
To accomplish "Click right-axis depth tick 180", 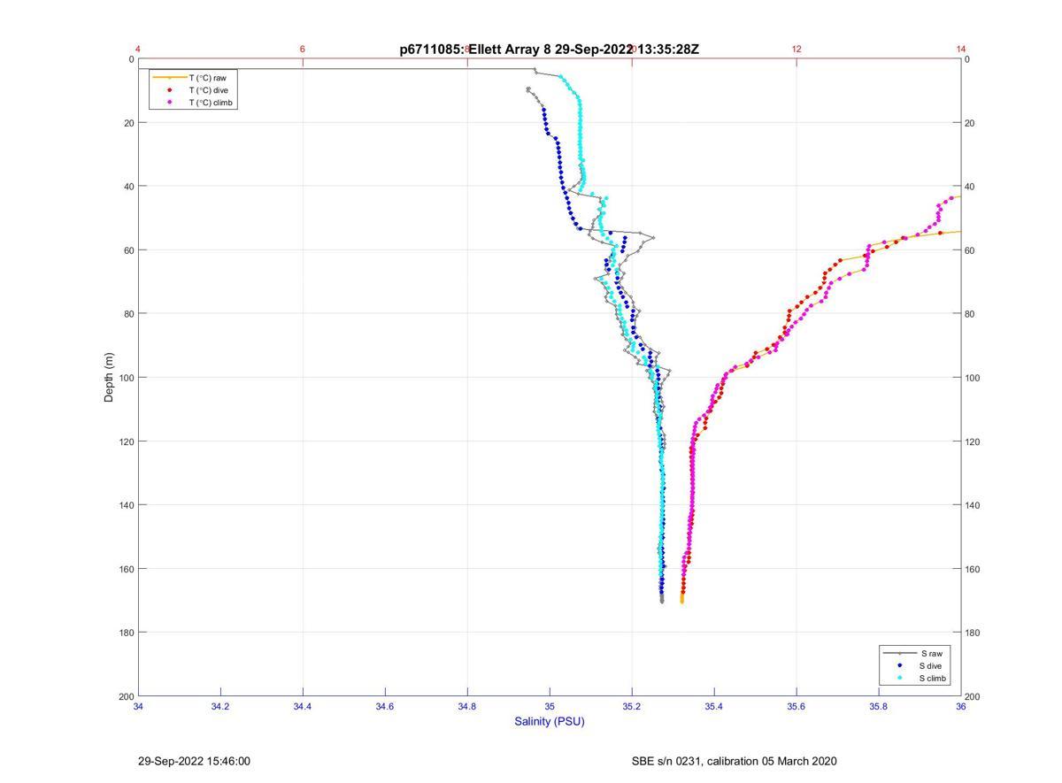I will 973,633.
